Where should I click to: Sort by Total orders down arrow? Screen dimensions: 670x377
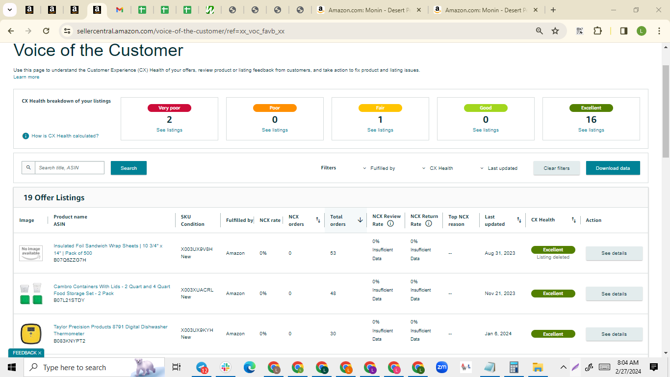(x=360, y=220)
